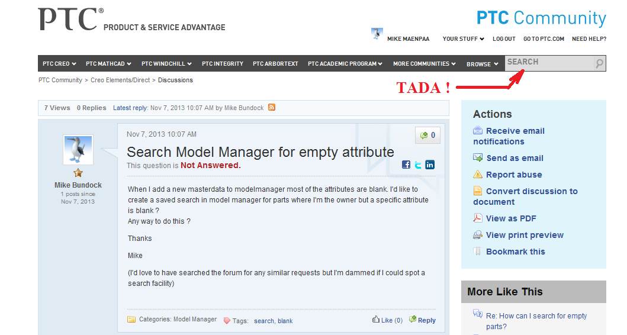Viewport: 627px width, 335px height.
Task: Click Send as email link
Action: [x=515, y=158]
